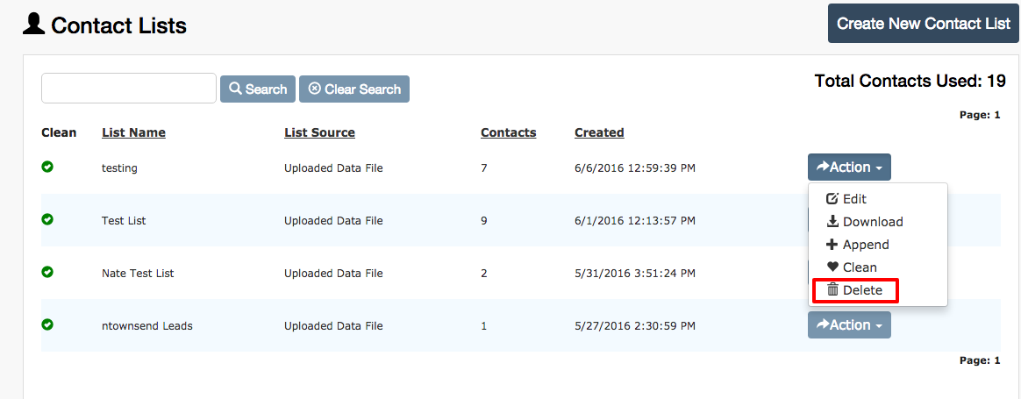
Task: Click the heart icon next to Clean
Action: (x=832, y=267)
